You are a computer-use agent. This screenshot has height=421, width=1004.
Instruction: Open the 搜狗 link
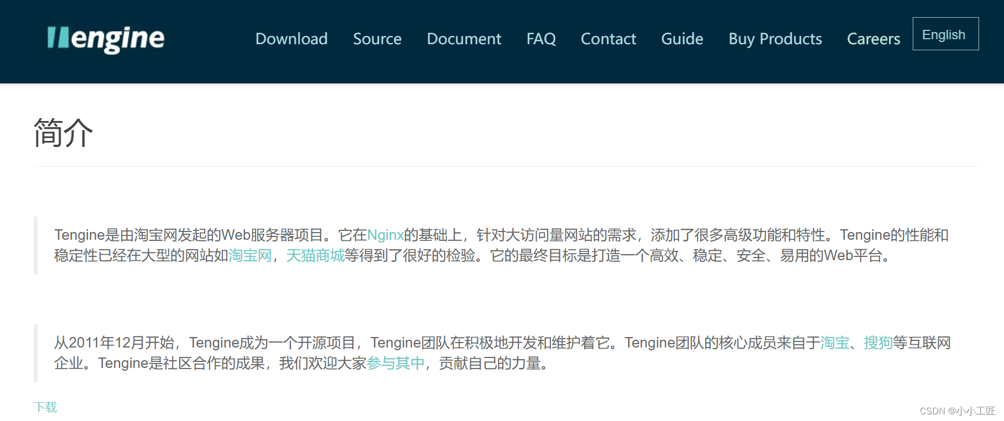click(878, 343)
